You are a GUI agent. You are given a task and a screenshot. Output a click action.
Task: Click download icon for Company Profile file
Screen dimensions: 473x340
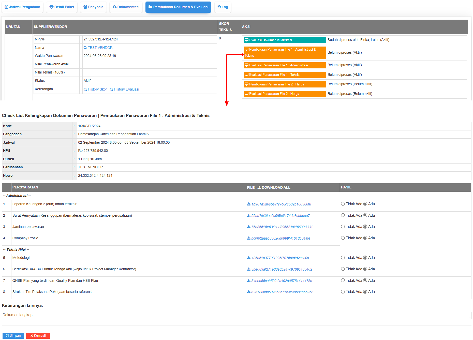pos(249,238)
